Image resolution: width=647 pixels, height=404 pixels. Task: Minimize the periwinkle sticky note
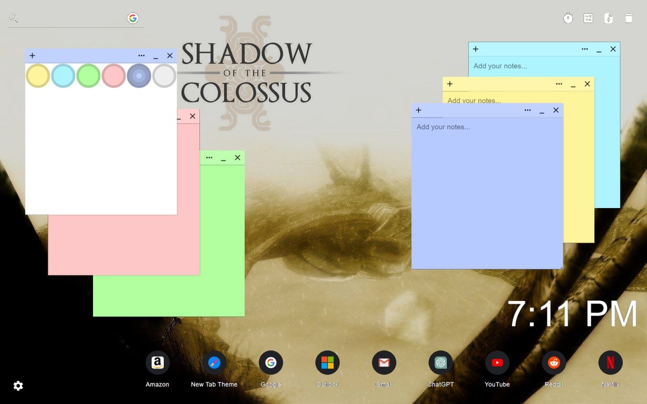(542, 111)
